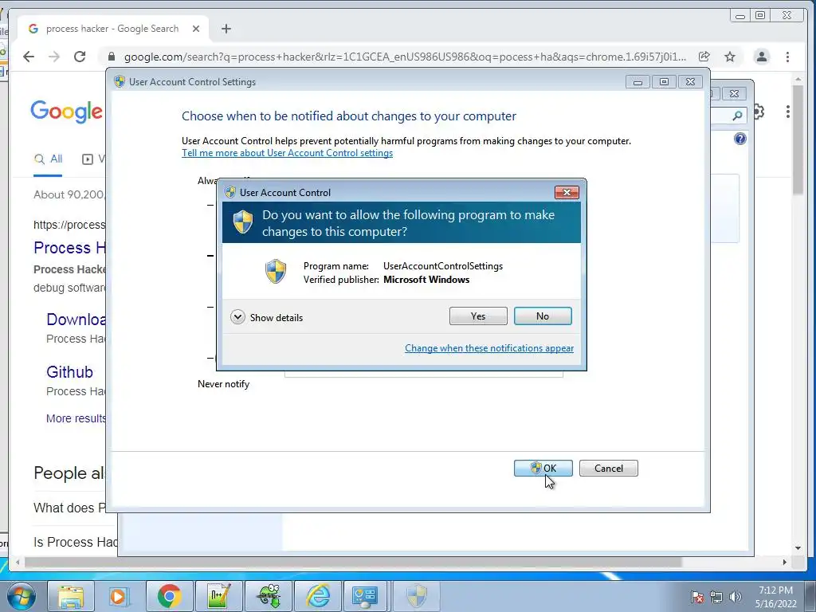Open Google page three-dot options icon
The image size is (816, 612).
point(788,112)
